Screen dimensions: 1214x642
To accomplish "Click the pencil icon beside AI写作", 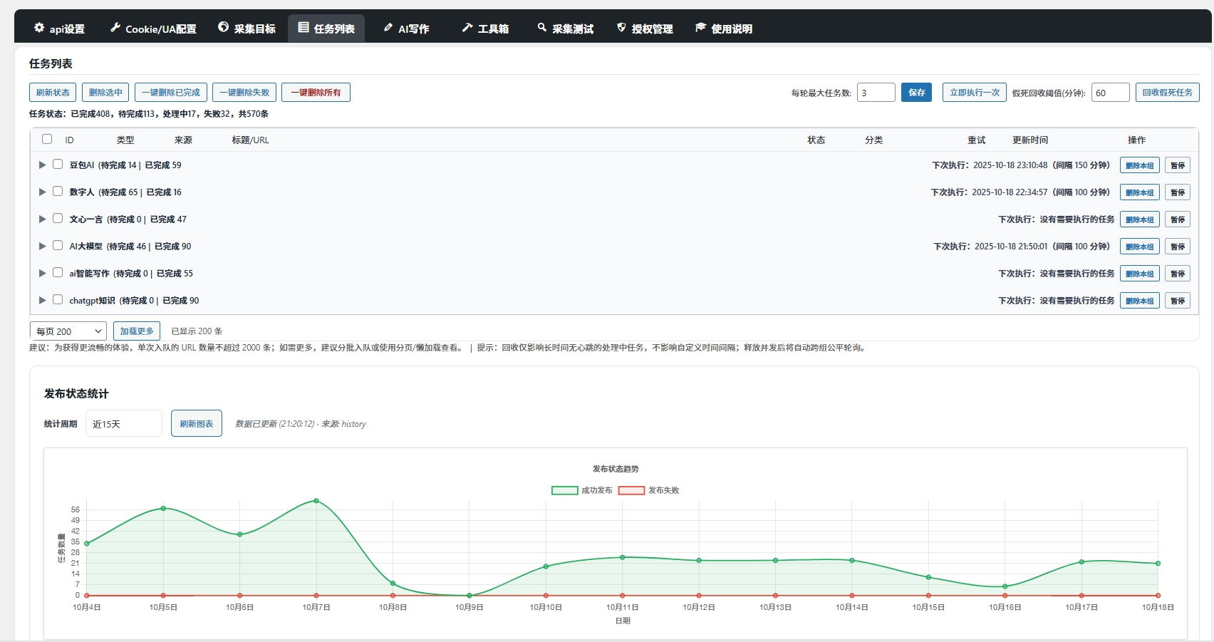I will tap(388, 28).
